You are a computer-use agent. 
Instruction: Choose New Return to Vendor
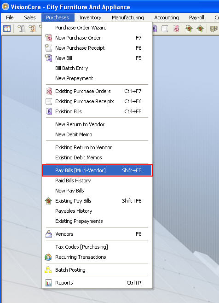pyautogui.click(x=97, y=124)
